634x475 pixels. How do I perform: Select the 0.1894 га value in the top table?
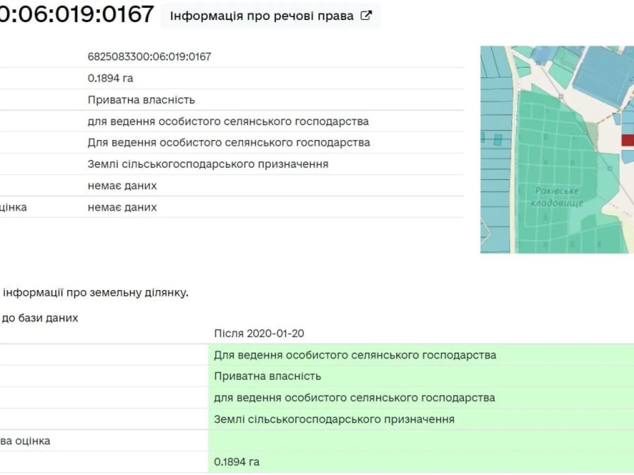click(110, 78)
